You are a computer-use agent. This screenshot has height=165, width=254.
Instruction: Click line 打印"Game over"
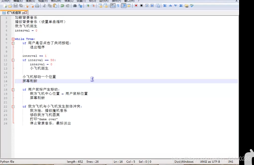44,119
